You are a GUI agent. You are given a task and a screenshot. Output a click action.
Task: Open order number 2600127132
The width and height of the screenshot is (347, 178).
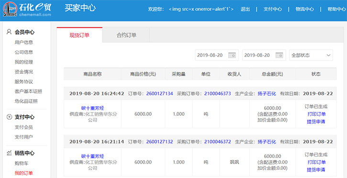pos(159,142)
